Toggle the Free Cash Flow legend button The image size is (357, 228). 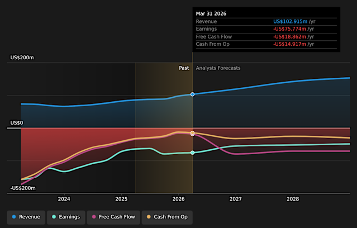(113, 217)
